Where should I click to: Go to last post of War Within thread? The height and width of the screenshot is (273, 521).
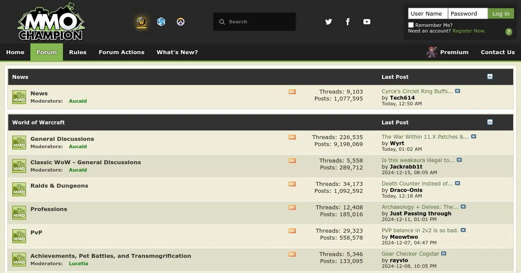(474, 136)
